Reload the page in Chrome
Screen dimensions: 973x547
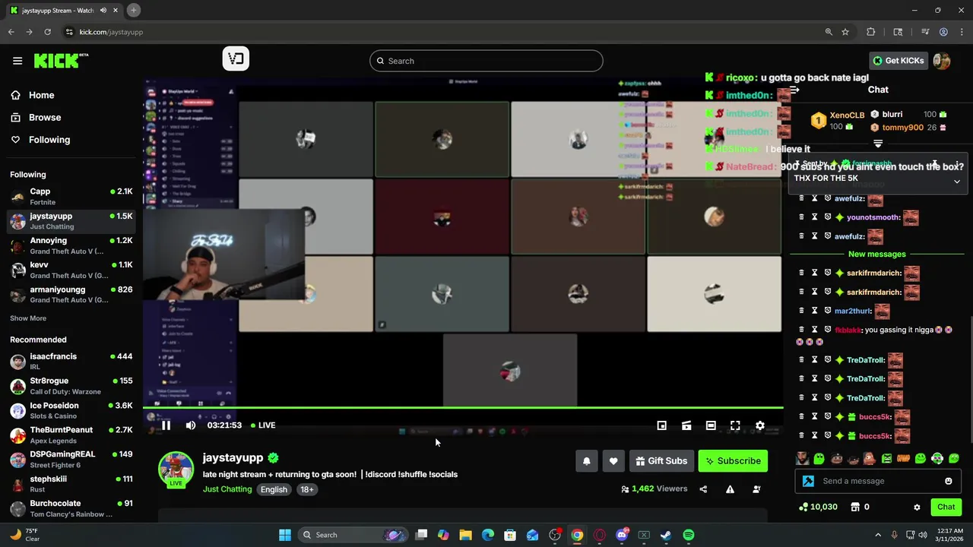click(48, 32)
